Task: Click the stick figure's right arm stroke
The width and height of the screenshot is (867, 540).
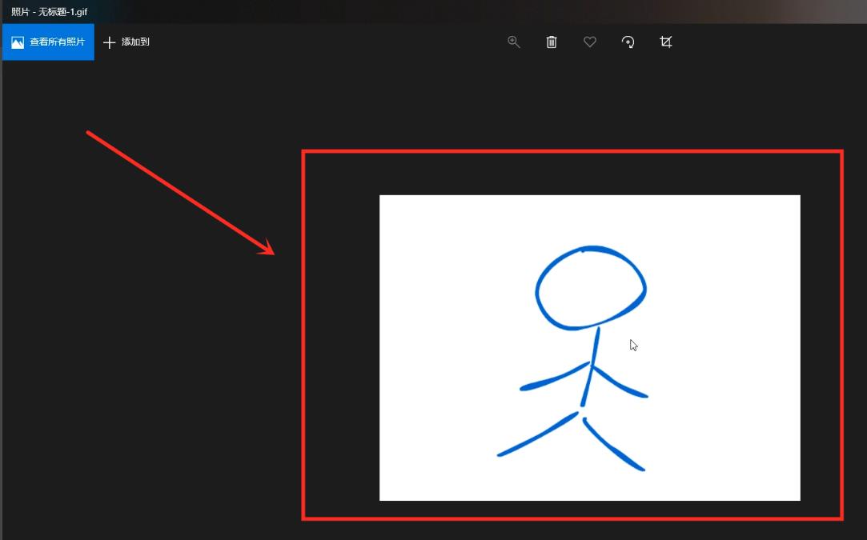Action: pyautogui.click(x=620, y=382)
